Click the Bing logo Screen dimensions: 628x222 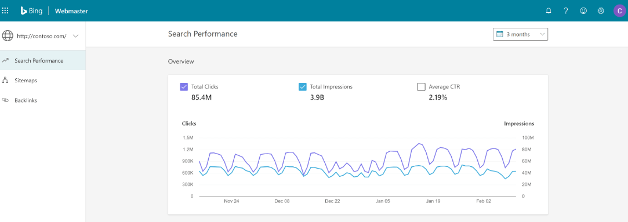[x=32, y=11]
